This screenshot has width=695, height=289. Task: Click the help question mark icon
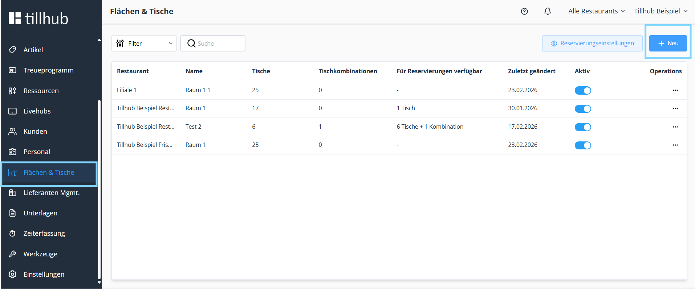click(524, 11)
